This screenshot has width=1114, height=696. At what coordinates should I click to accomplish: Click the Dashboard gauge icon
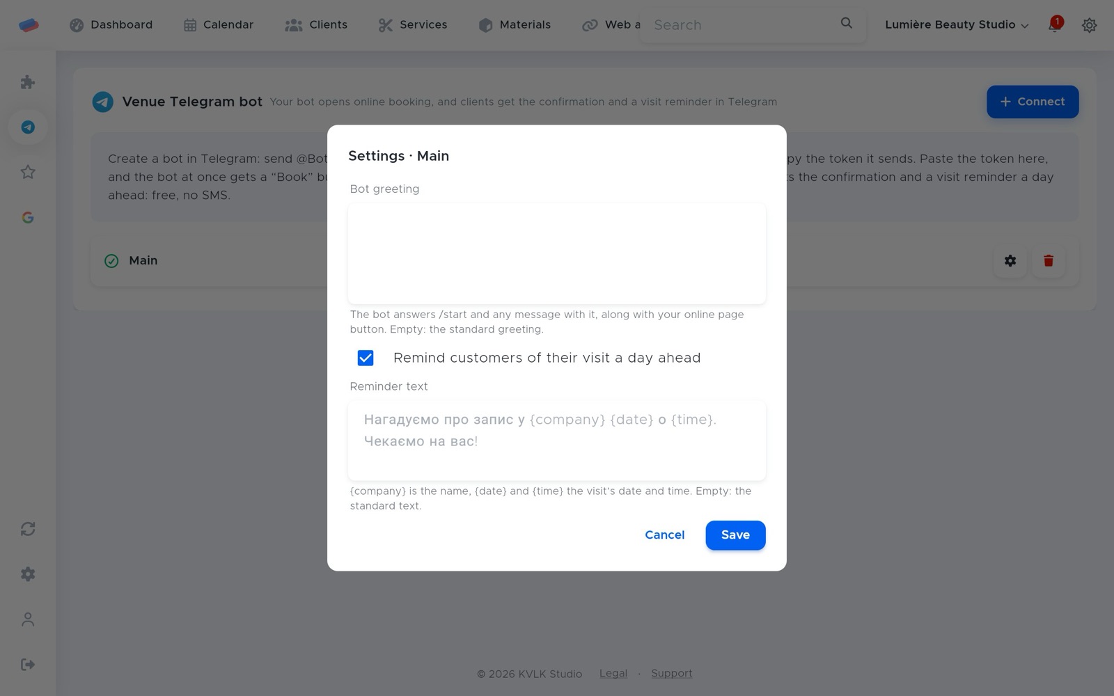pyautogui.click(x=77, y=25)
